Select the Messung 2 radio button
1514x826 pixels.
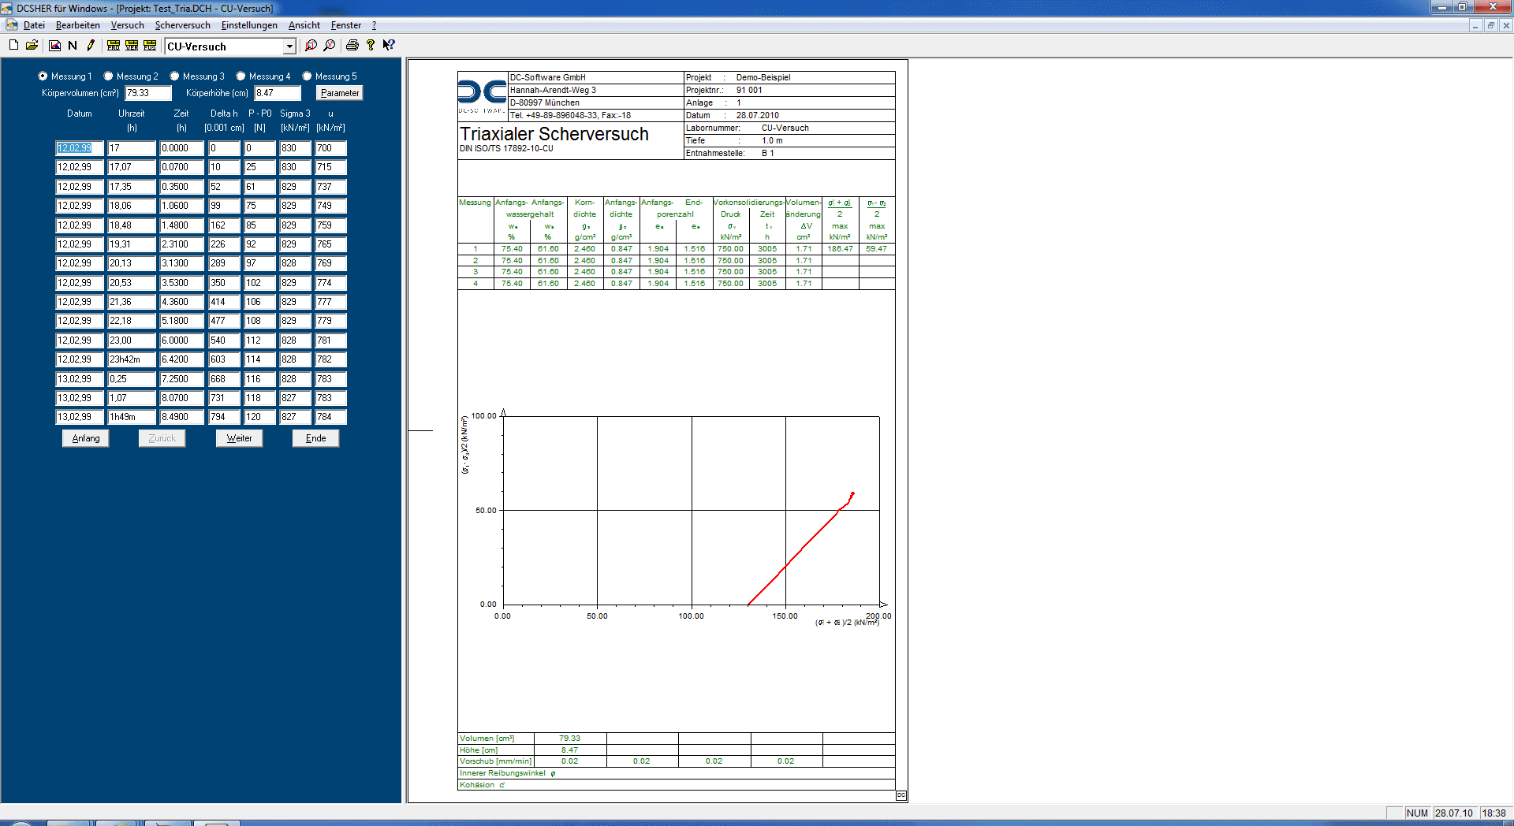pyautogui.click(x=108, y=76)
